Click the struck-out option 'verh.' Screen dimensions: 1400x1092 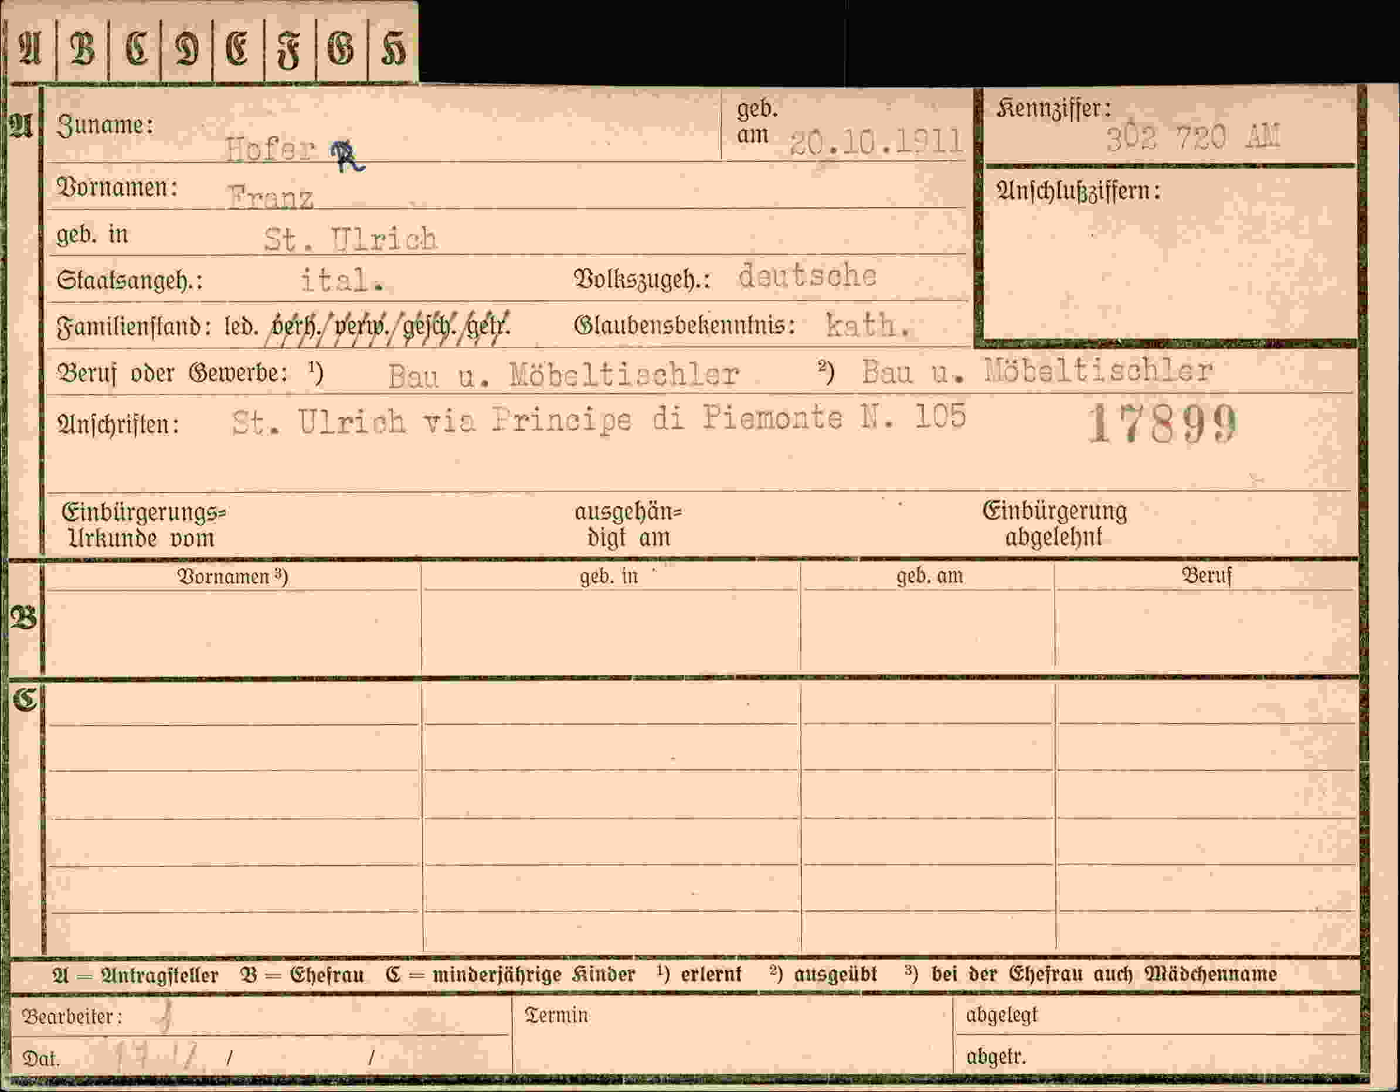296,327
